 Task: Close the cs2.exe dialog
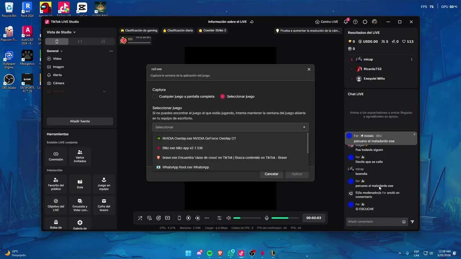[309, 69]
